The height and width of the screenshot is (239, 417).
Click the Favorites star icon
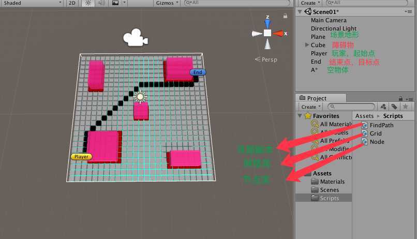coord(308,116)
